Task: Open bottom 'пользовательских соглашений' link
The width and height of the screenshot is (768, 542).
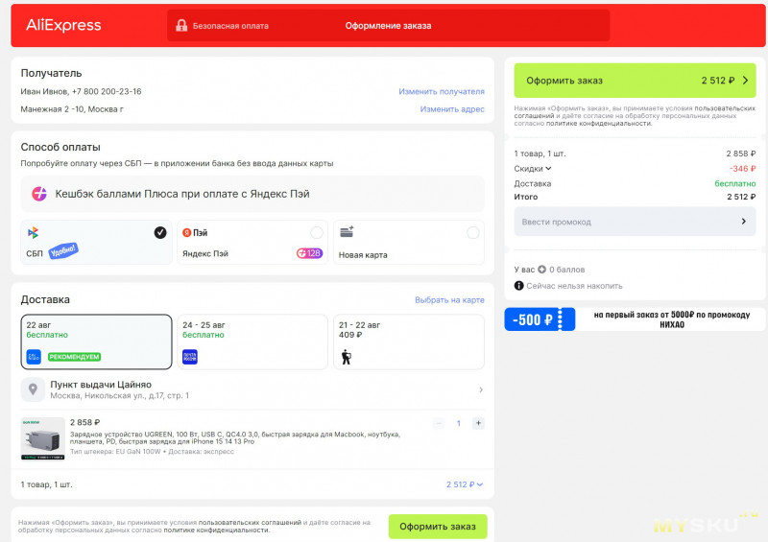Action: (250, 523)
